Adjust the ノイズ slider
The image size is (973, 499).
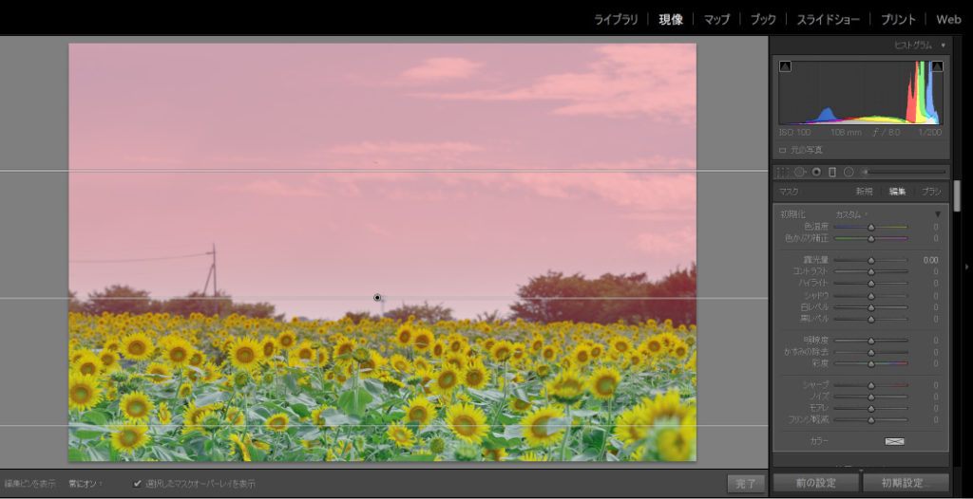pyautogui.click(x=871, y=397)
